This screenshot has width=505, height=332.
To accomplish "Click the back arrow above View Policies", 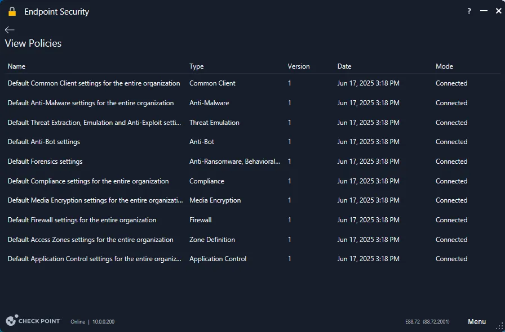I will [x=10, y=29].
